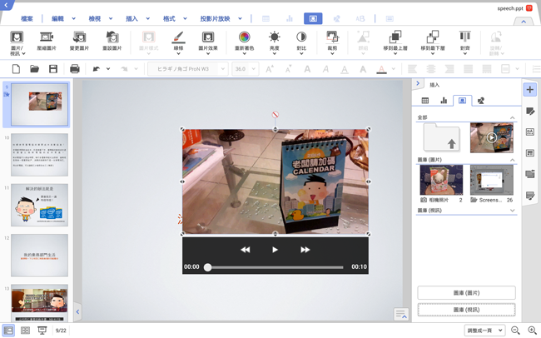541x338 pixels.
Task: Select the 裁剪 crop tool
Action: pos(332,37)
